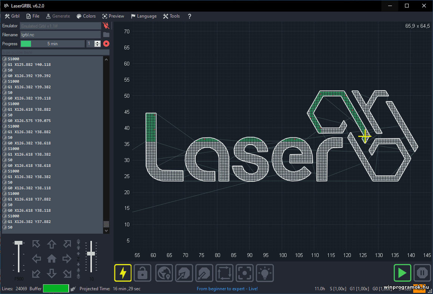Stop the job with the red record button
Screen dimensions: 433x294
tap(106, 43)
